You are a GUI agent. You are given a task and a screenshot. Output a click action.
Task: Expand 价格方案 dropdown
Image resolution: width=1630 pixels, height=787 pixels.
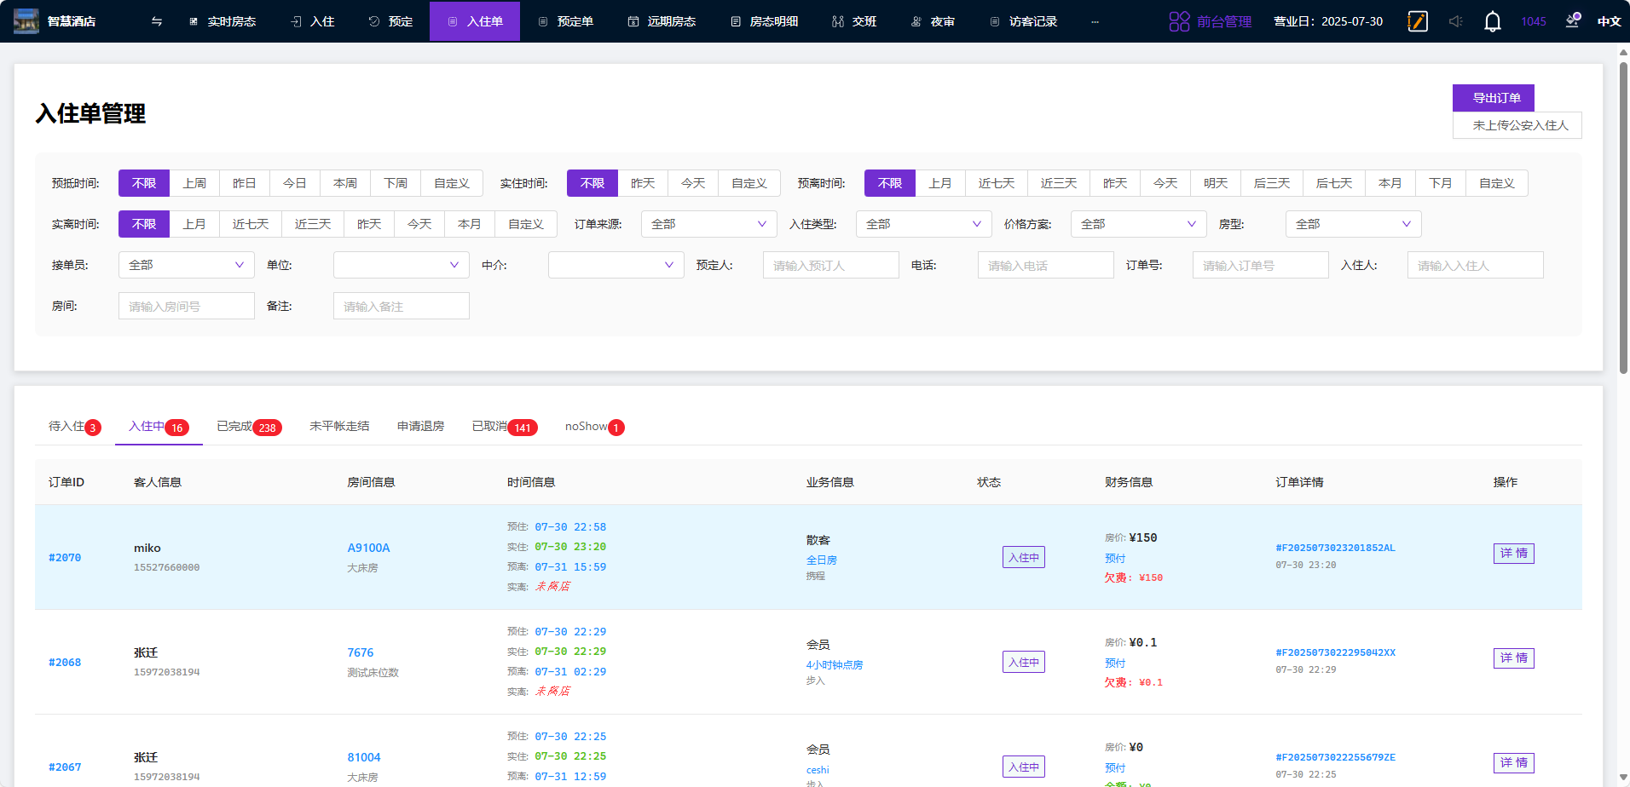click(1139, 224)
